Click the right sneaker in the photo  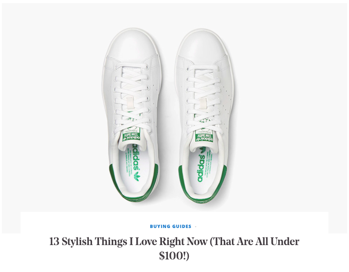tap(205, 116)
